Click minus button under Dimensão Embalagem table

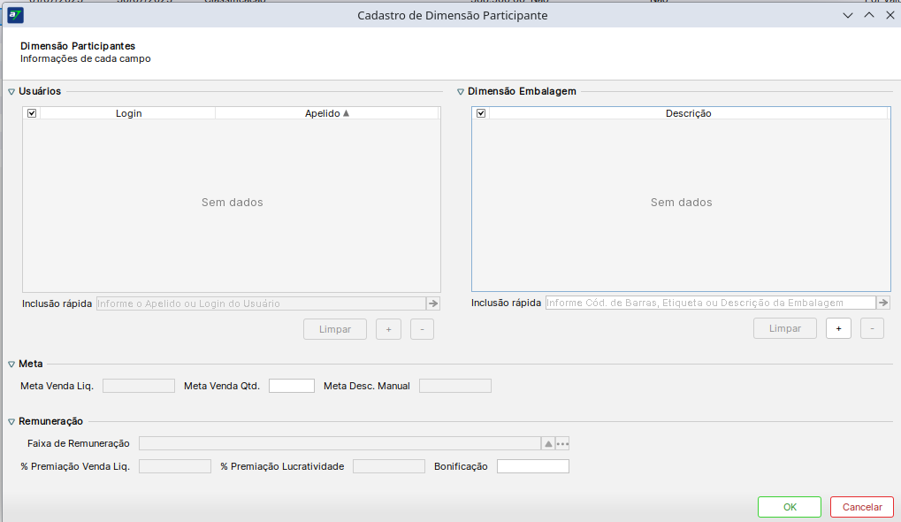click(x=872, y=328)
